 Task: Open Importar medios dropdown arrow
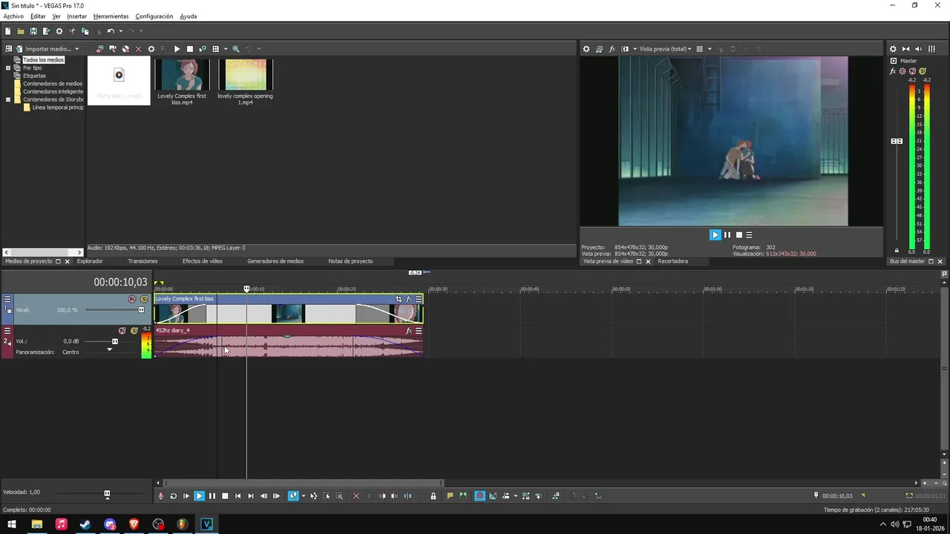76,49
